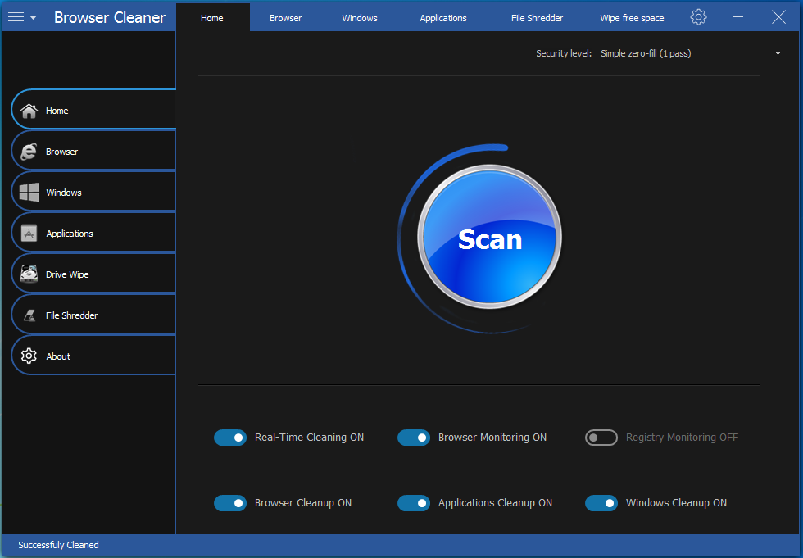This screenshot has width=803, height=558.
Task: Open the Security level dropdown
Action: click(691, 53)
